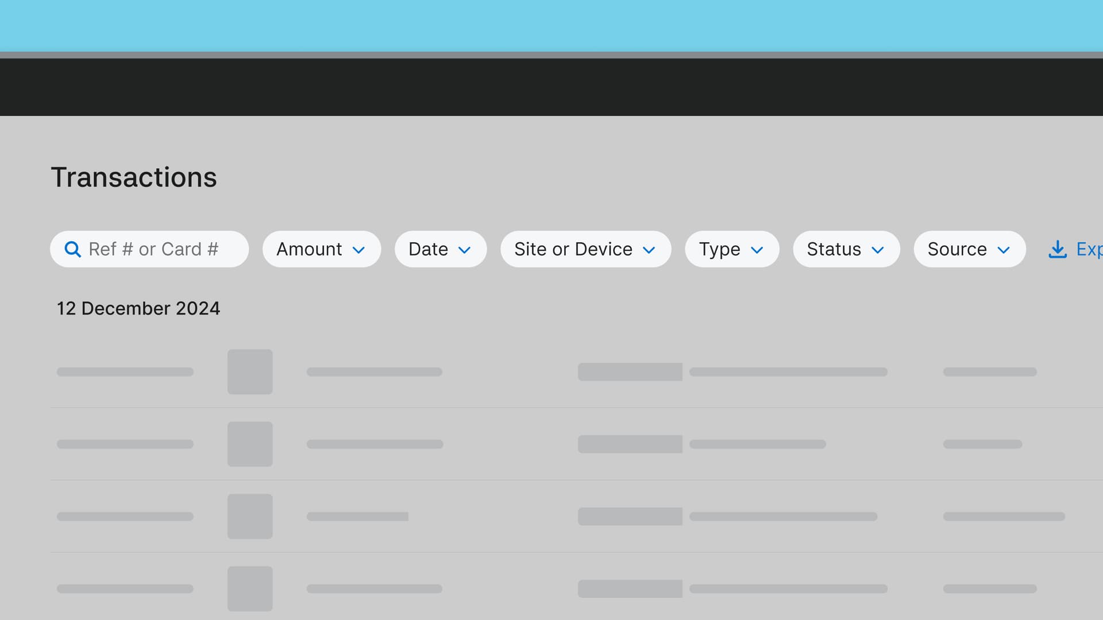The width and height of the screenshot is (1103, 620).
Task: Open the Site or Device filter
Action: [x=585, y=249]
